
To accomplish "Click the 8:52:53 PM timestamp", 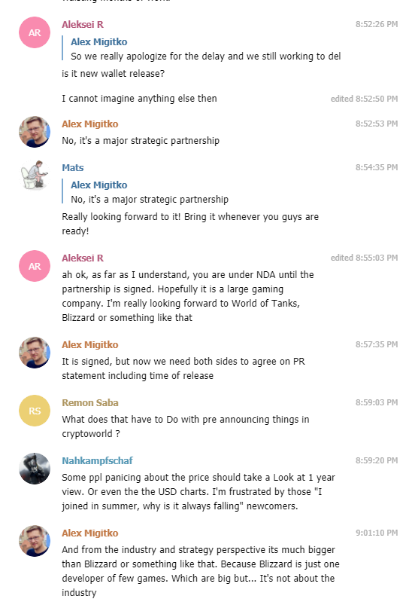I will [377, 124].
